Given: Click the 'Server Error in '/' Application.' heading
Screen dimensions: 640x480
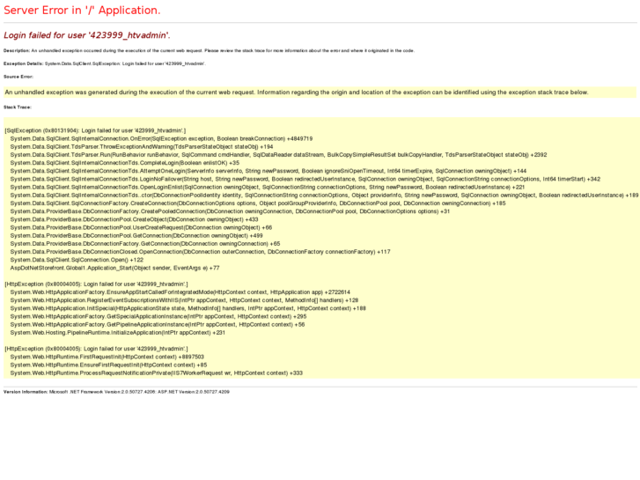Looking at the screenshot, I should coord(82,11).
